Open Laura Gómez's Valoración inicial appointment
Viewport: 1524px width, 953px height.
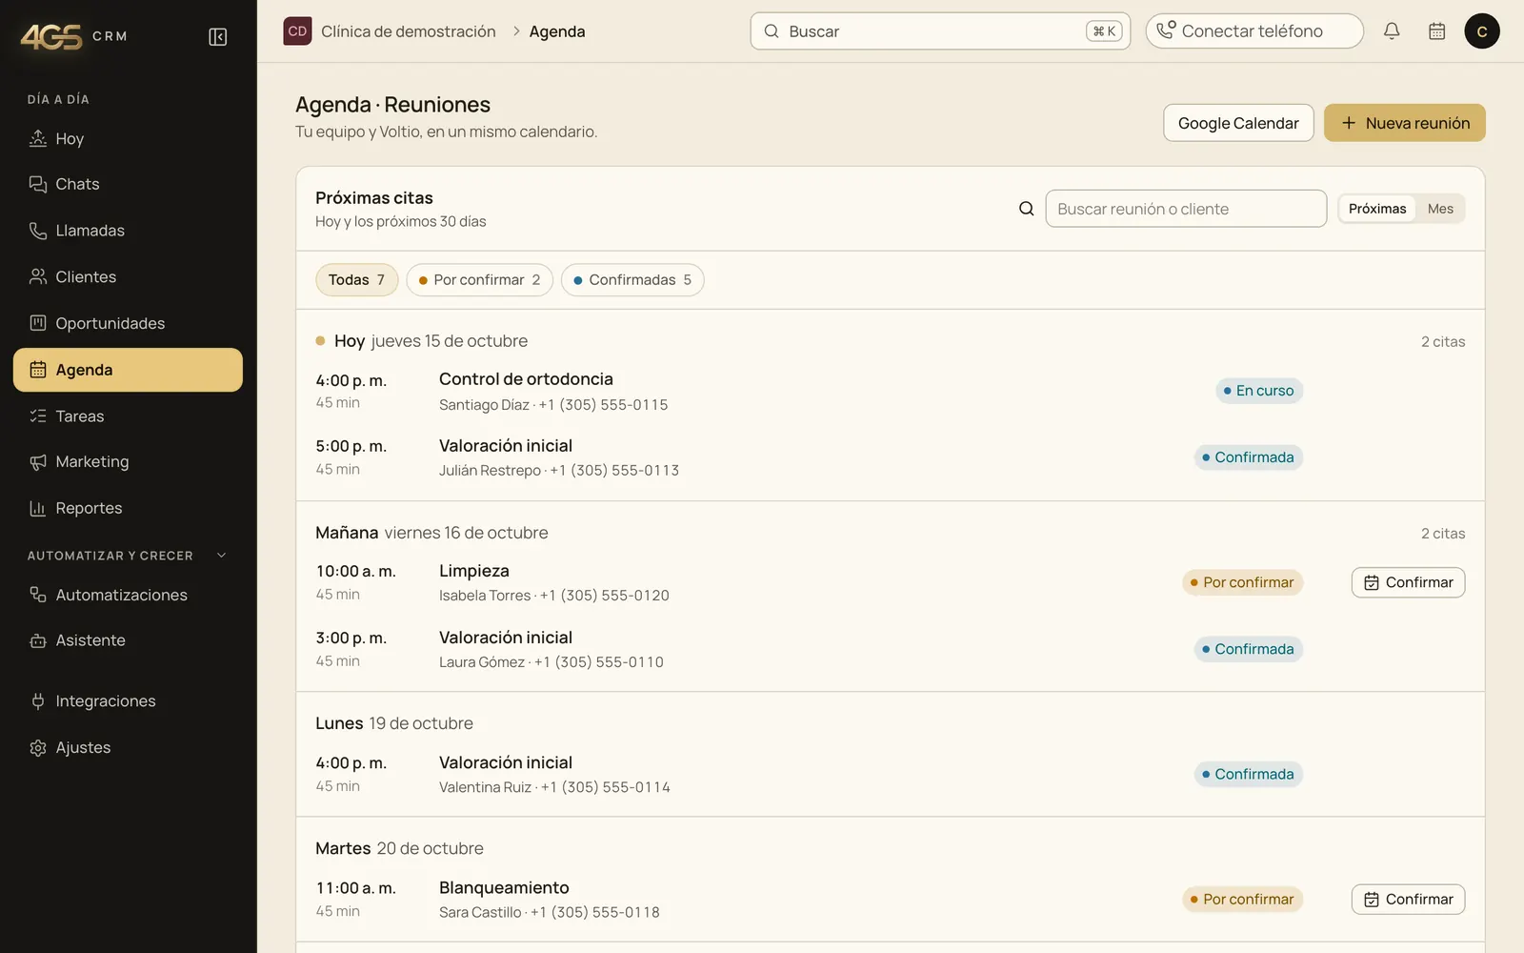890,649
